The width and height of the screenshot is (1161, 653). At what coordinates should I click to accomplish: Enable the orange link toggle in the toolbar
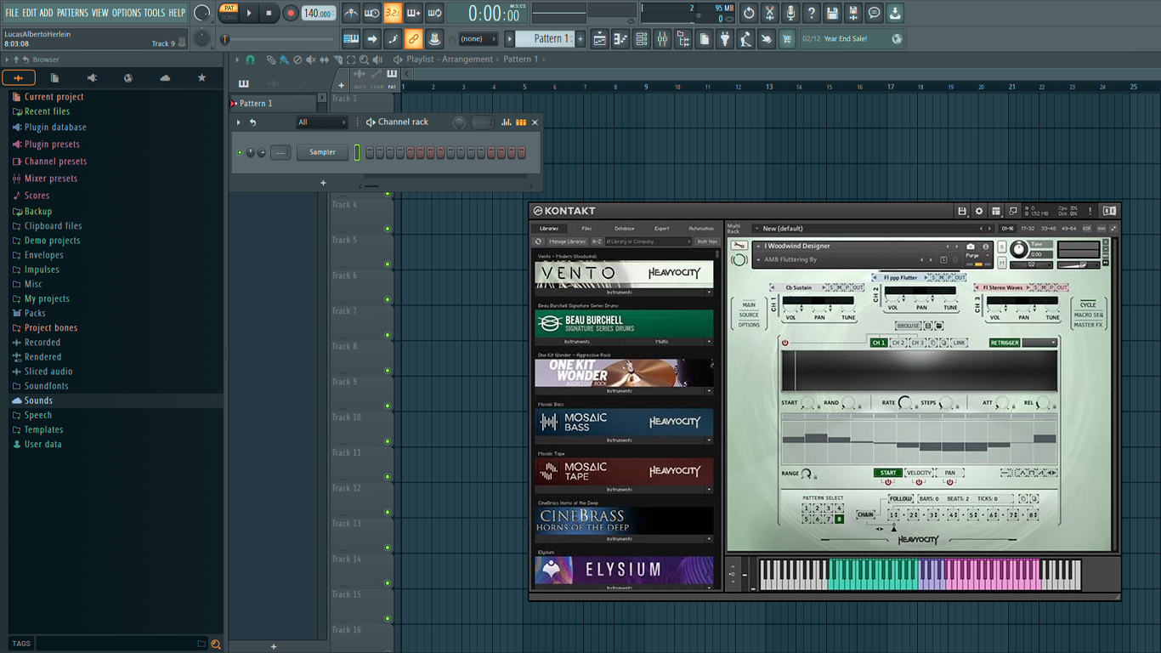(413, 38)
